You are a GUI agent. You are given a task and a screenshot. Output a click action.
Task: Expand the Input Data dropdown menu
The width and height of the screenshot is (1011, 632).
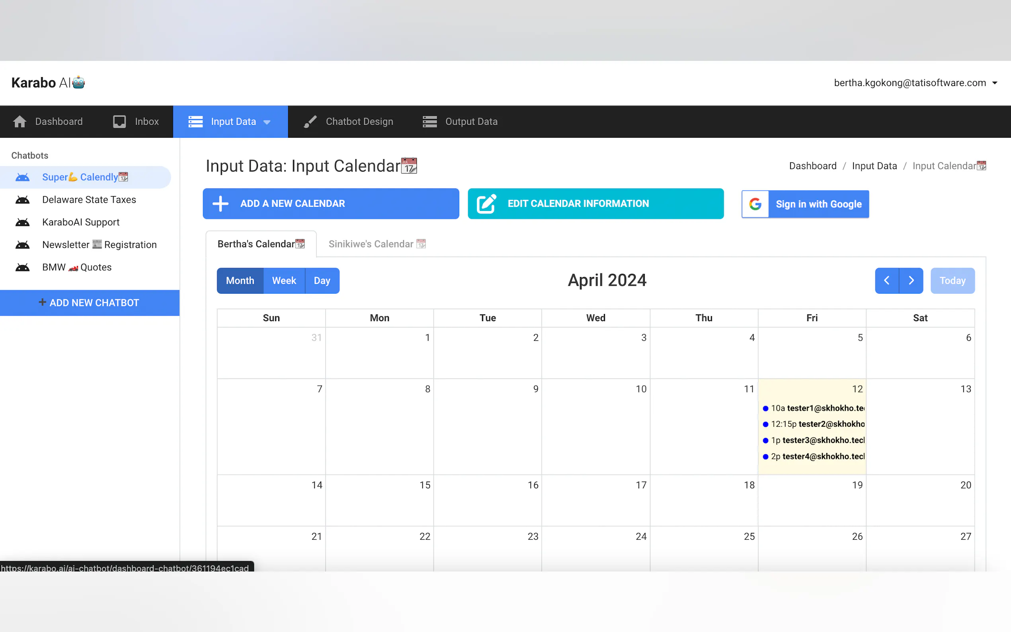[x=267, y=122]
